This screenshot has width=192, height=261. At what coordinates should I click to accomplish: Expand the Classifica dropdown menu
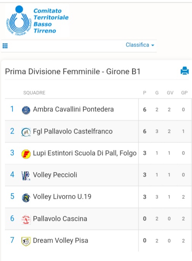[140, 45]
